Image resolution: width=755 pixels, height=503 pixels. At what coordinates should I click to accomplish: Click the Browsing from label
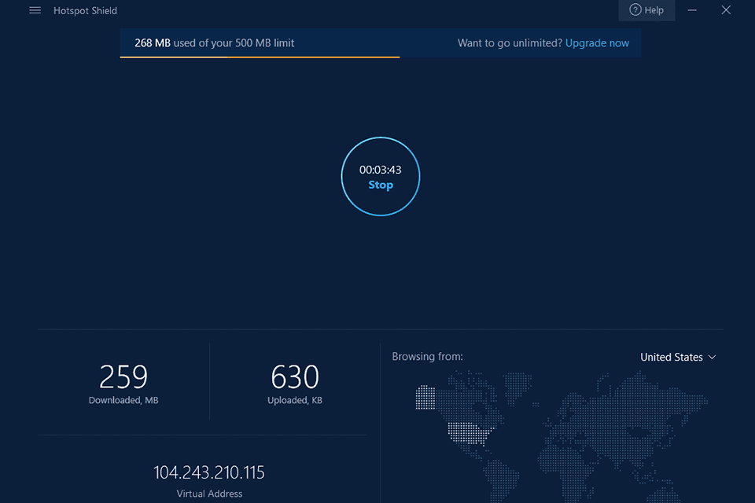(427, 357)
